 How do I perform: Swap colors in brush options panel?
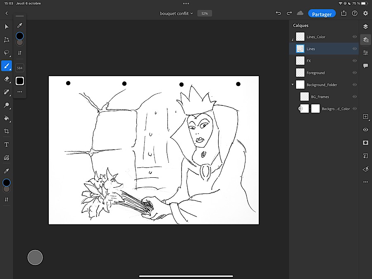(20, 52)
